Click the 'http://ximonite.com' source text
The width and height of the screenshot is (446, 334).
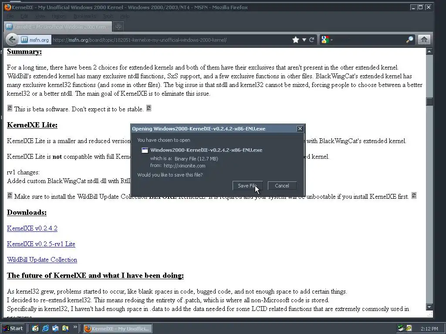pos(184,166)
